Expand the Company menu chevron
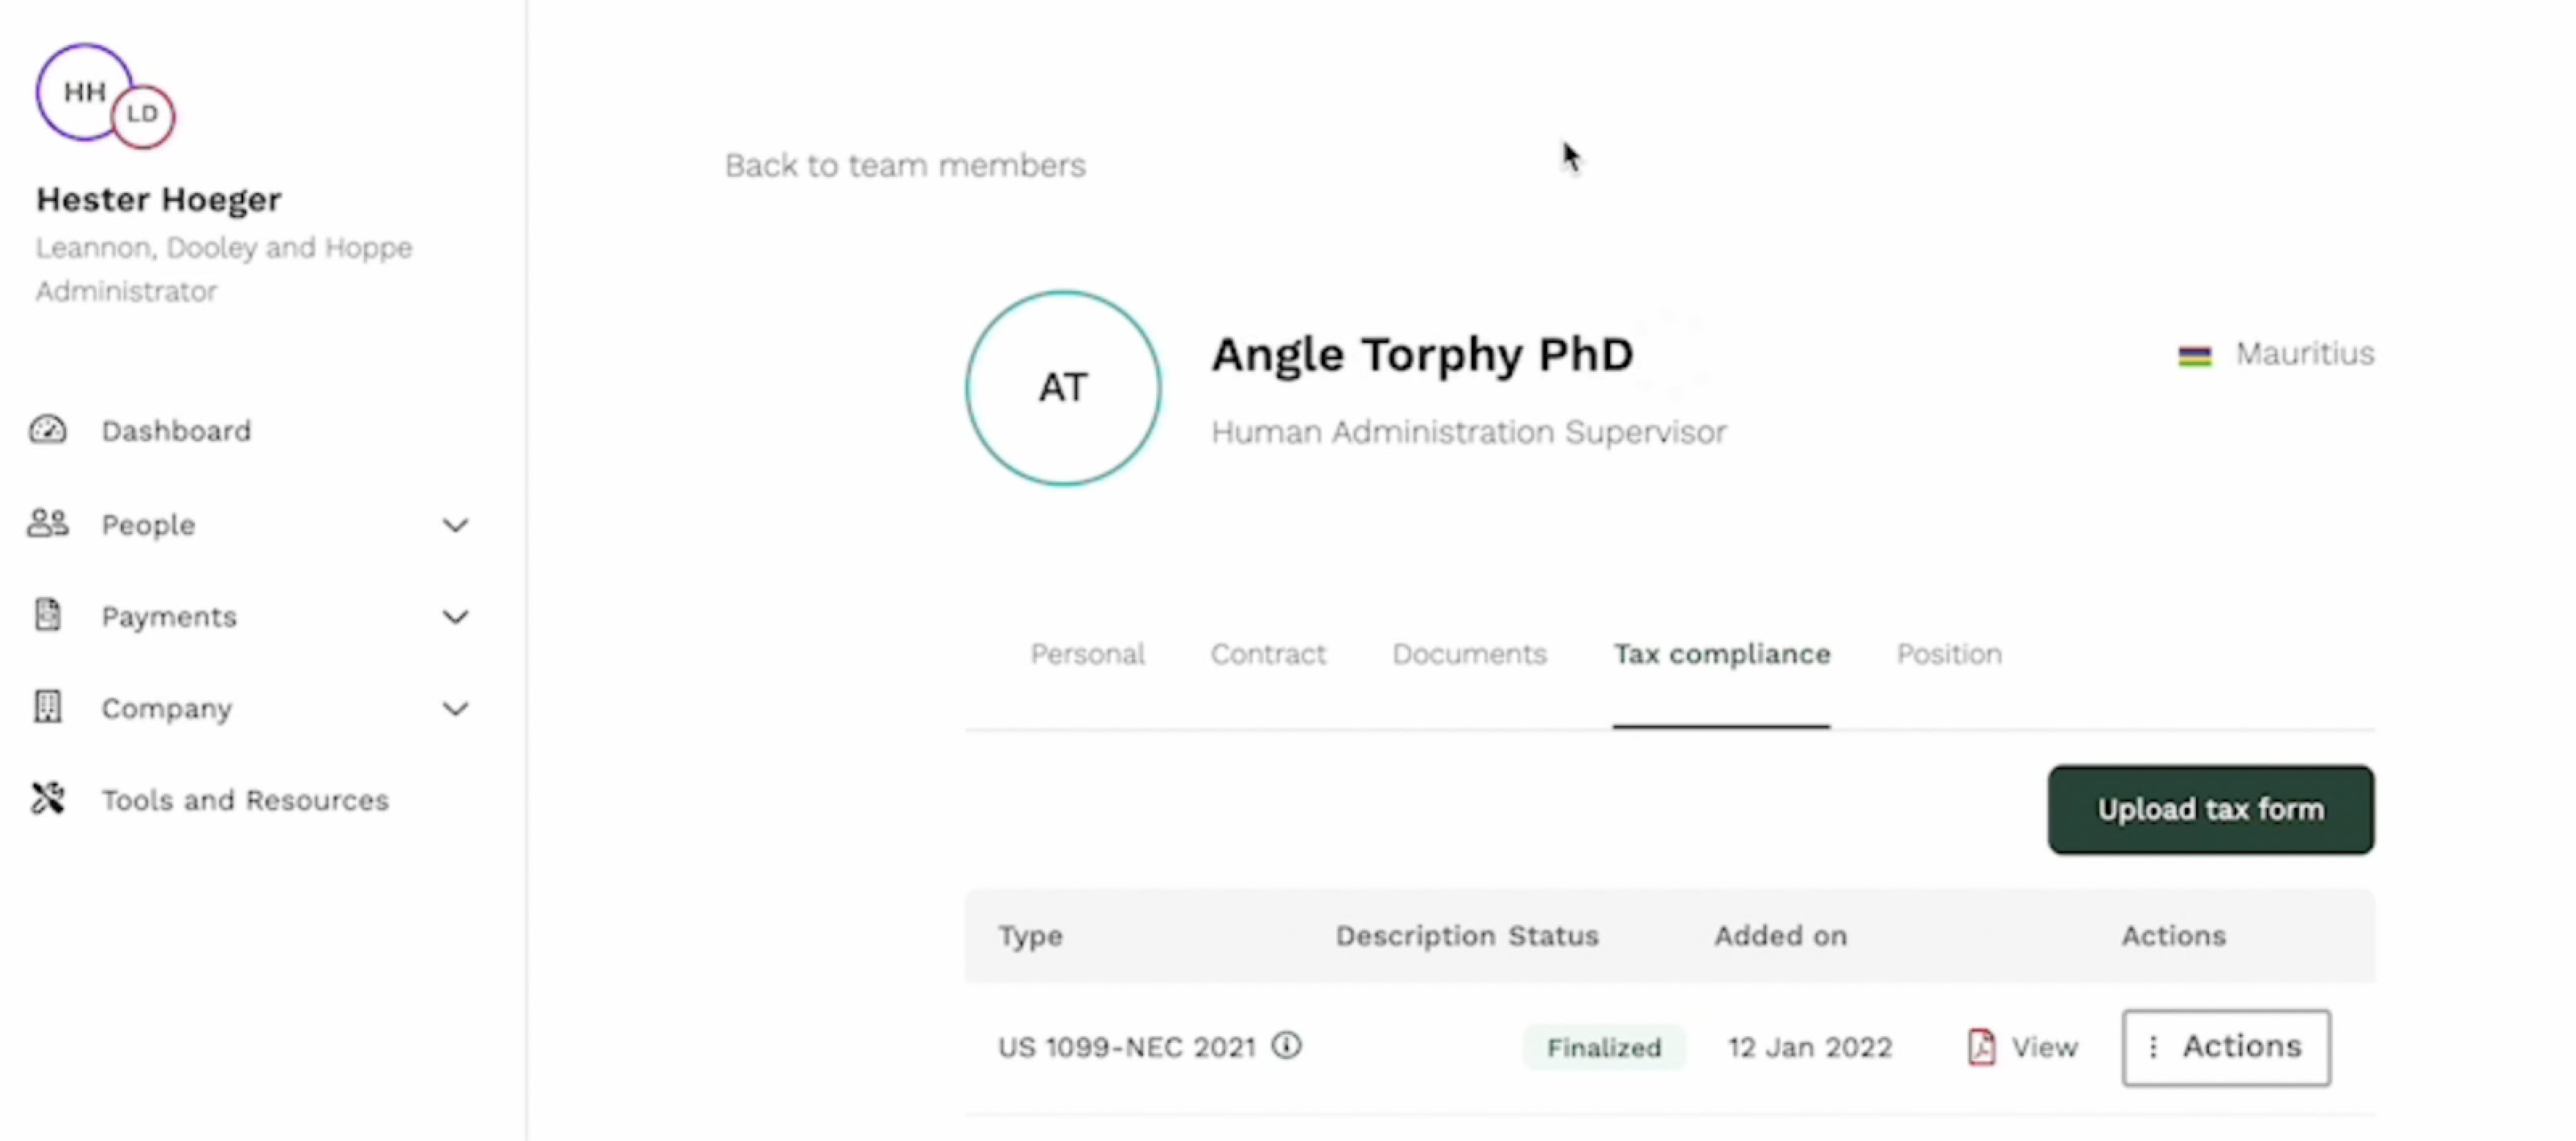Viewport: 2576px width, 1141px height. [456, 709]
